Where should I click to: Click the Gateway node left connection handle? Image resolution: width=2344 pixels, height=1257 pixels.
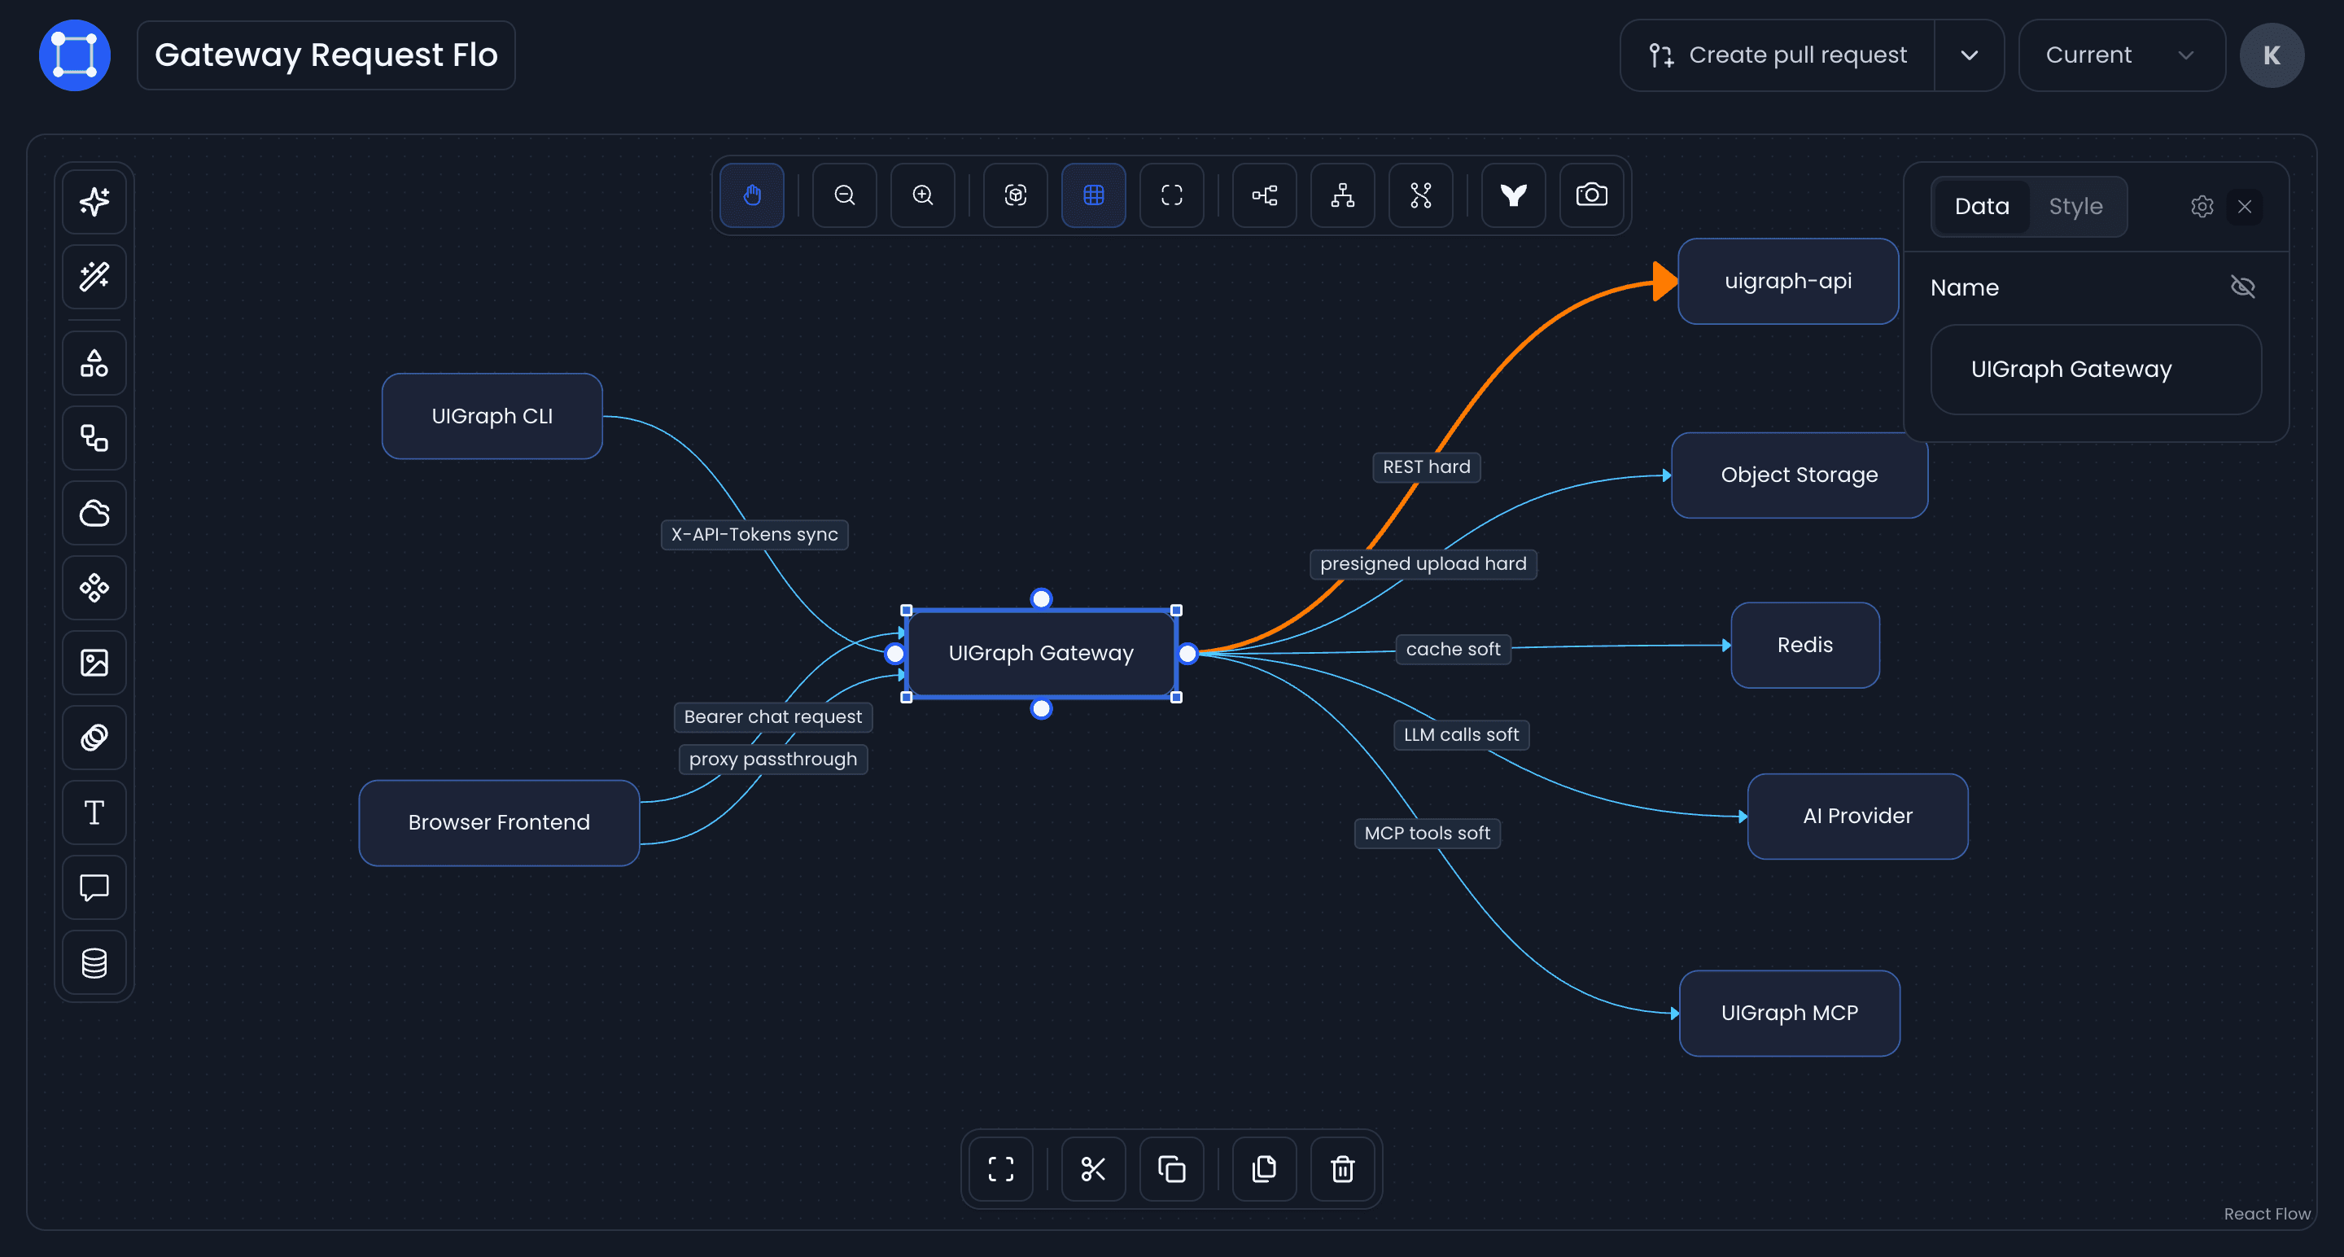click(895, 654)
